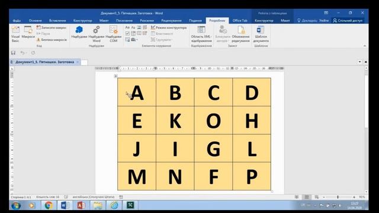
Task: Open Шаблон документа template dialog
Action: (261, 34)
